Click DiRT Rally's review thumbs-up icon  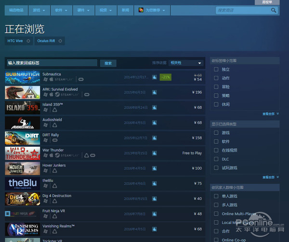(155, 138)
